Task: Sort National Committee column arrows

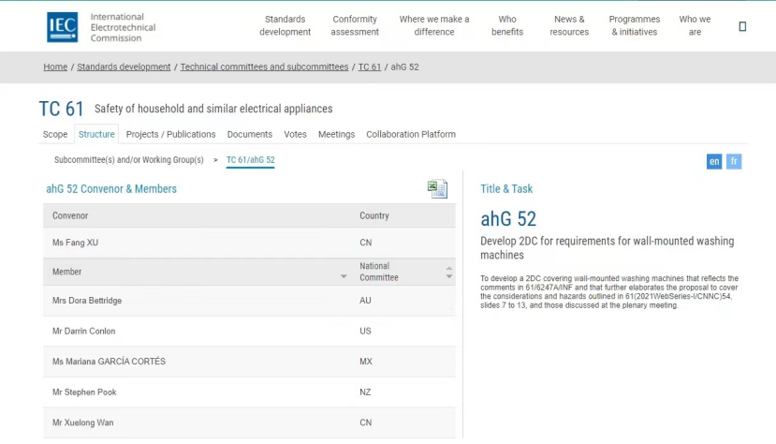Action: pos(449,272)
